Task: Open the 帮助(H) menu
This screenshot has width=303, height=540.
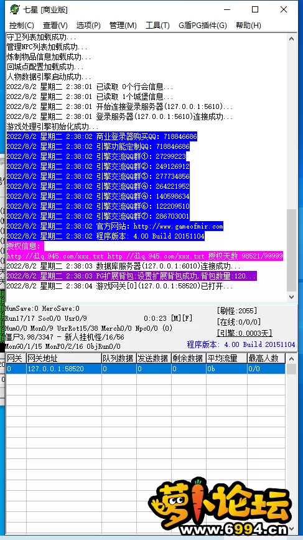Action: 248,26
